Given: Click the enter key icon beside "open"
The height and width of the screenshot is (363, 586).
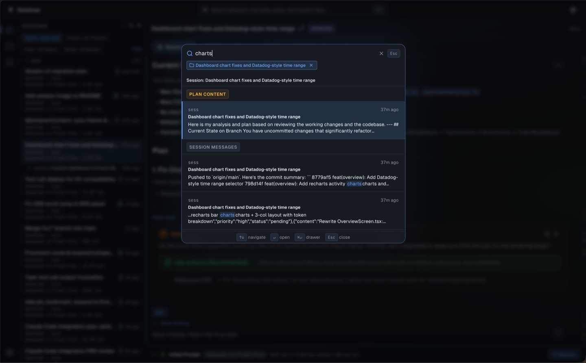Looking at the screenshot, I should point(274,238).
